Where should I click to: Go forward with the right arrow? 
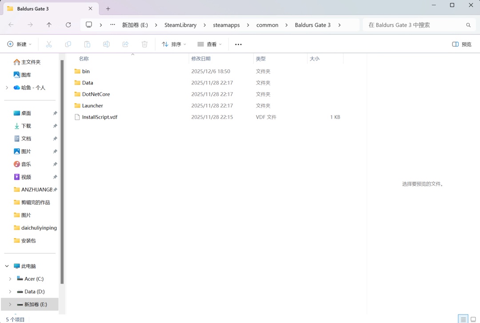(30, 25)
